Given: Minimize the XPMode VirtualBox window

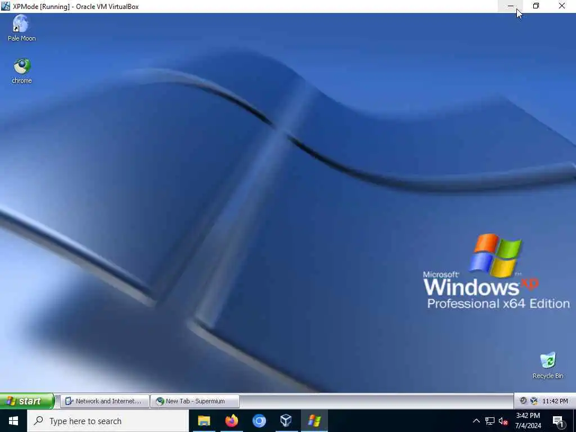Looking at the screenshot, I should pos(511,6).
